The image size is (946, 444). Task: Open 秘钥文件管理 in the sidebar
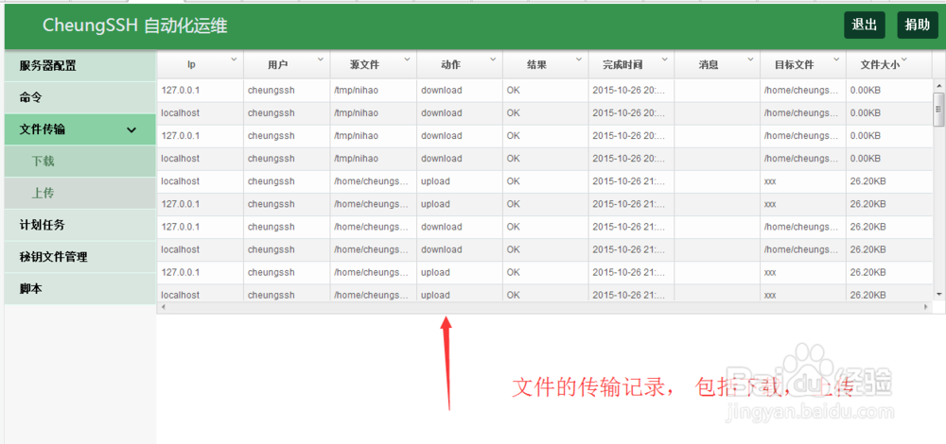tap(80, 257)
